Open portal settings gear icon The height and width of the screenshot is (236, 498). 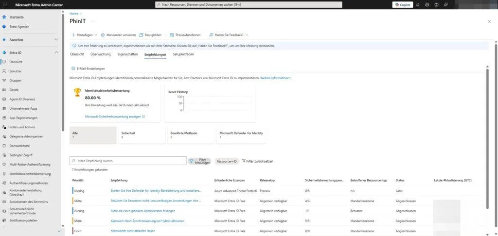pos(427,4)
